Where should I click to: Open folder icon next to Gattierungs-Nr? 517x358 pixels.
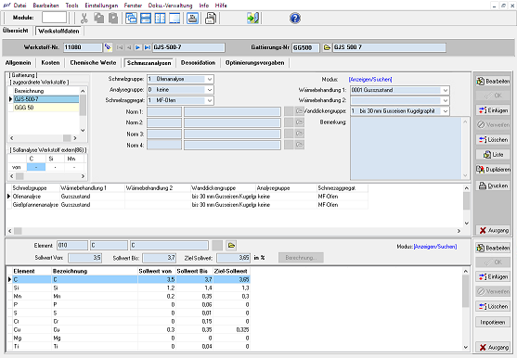click(327, 47)
